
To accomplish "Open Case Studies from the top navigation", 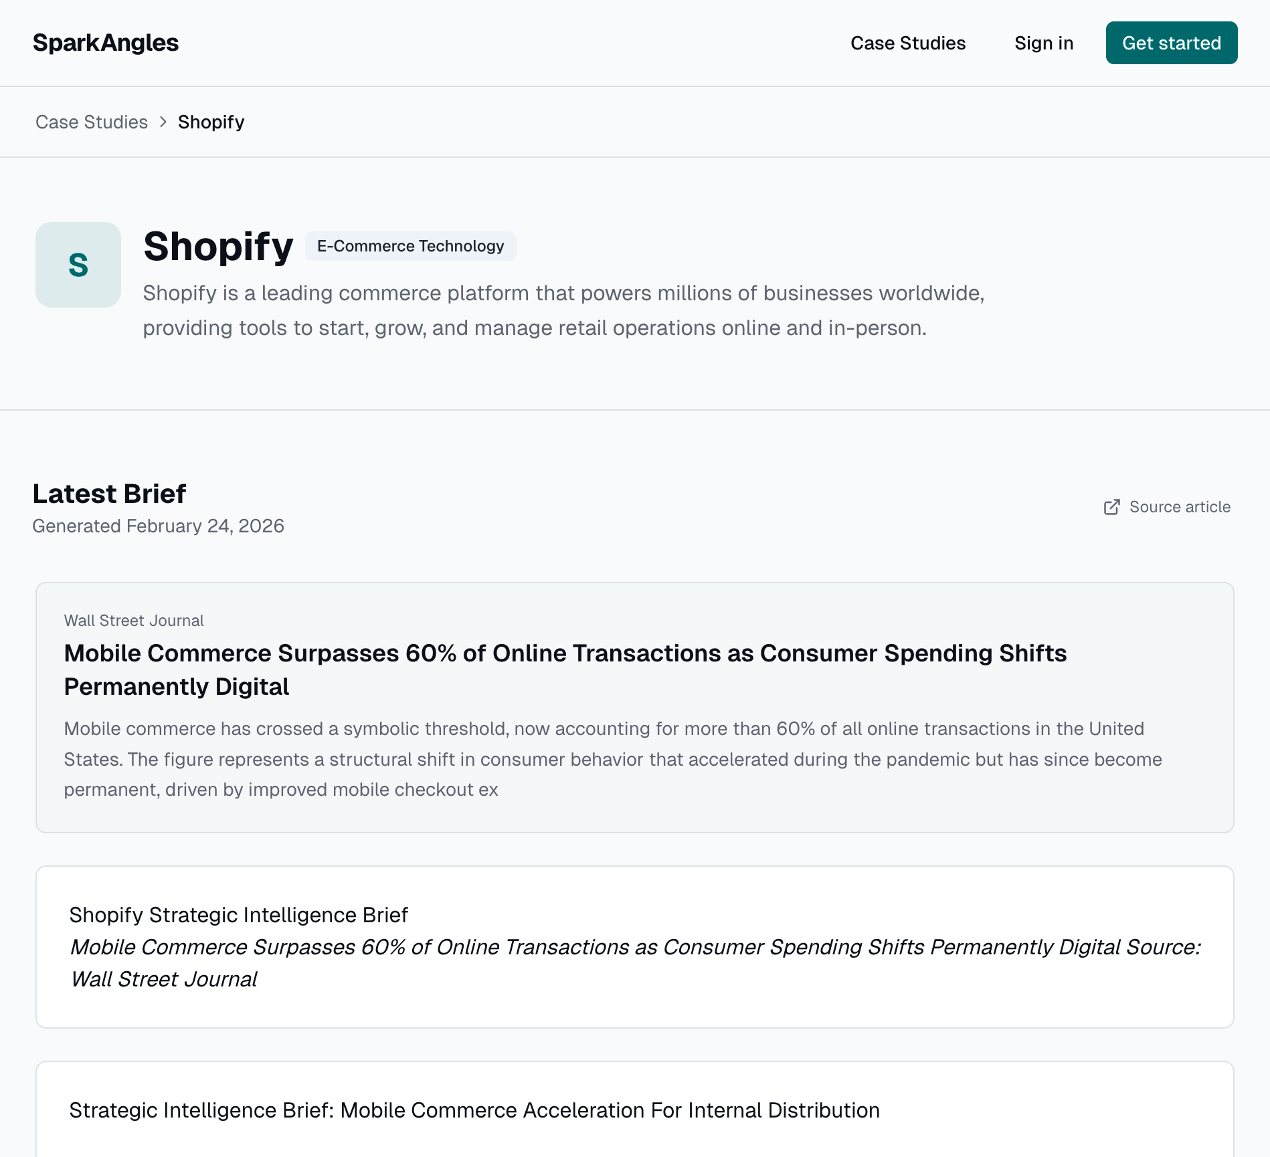I will tap(908, 43).
